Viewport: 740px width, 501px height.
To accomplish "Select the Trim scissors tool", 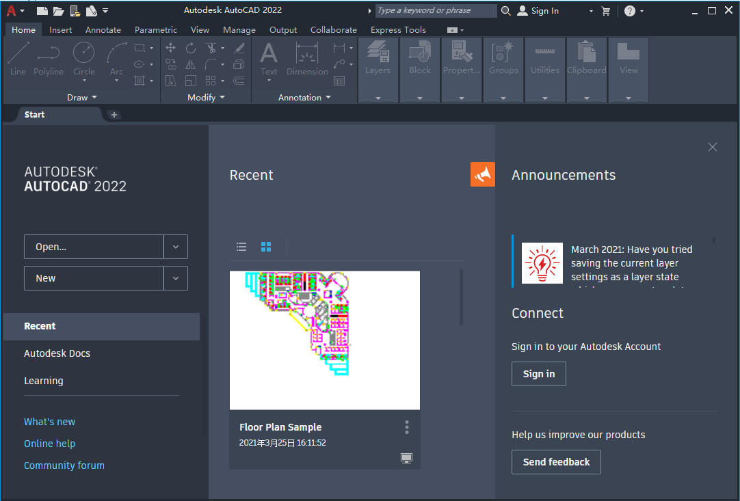I will point(211,48).
